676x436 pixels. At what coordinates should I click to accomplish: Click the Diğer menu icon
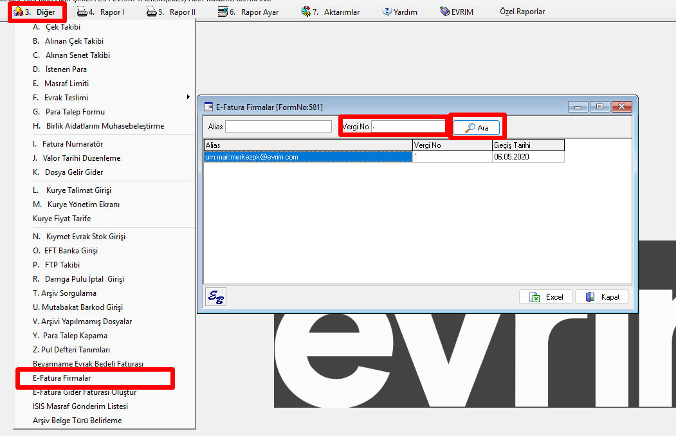pos(18,12)
